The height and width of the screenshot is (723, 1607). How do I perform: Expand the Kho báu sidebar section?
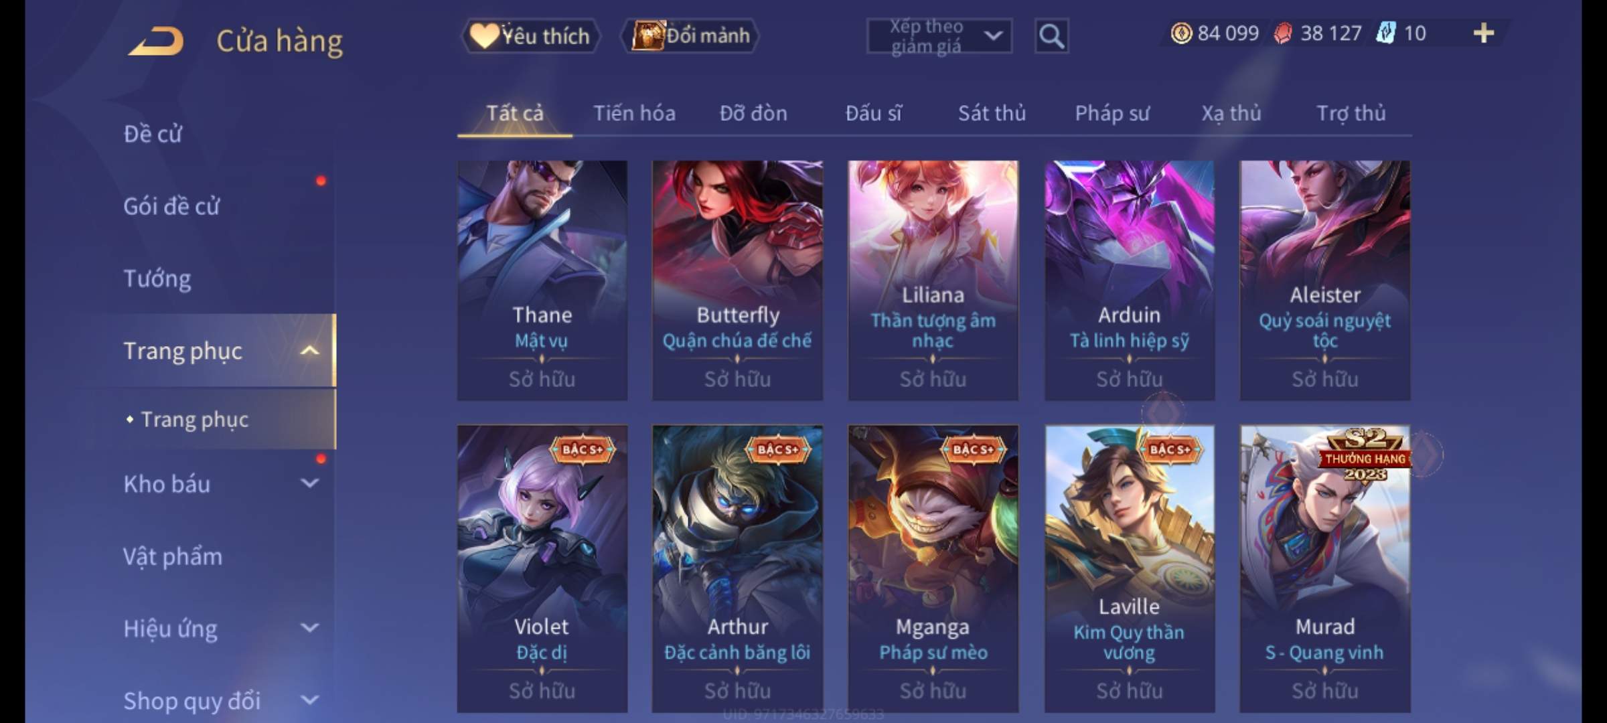[x=309, y=483]
